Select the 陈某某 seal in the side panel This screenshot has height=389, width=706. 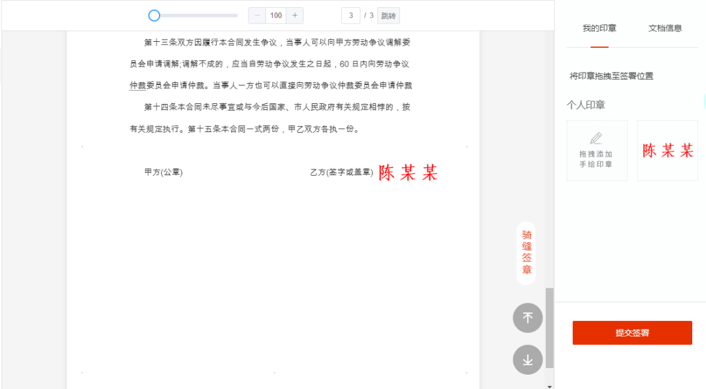[667, 151]
